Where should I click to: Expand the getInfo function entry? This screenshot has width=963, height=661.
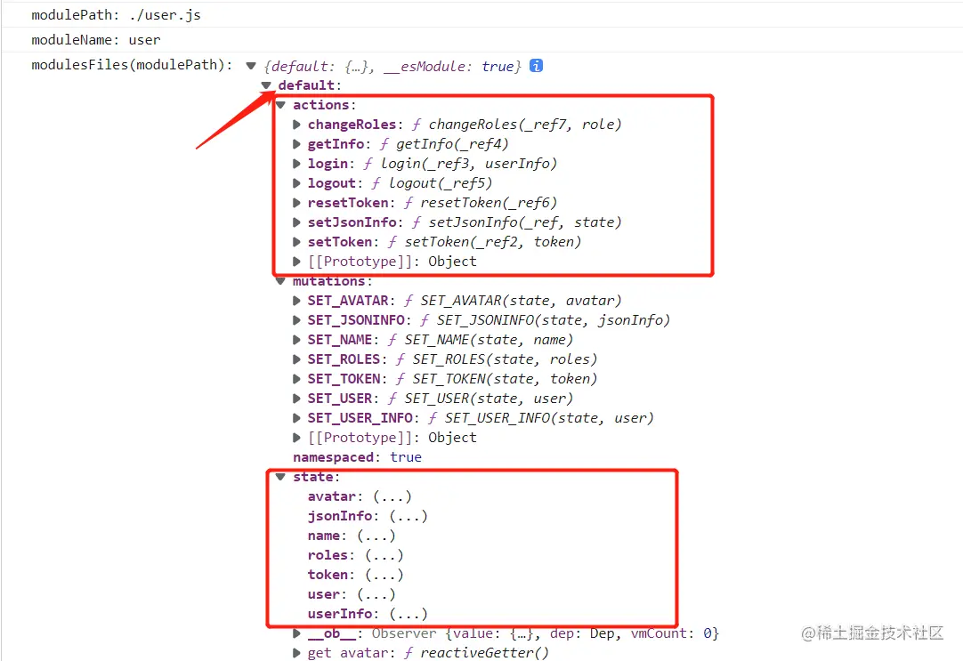(x=296, y=144)
